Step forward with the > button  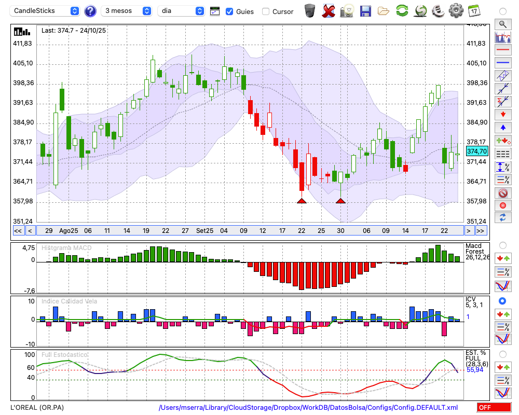click(468, 231)
